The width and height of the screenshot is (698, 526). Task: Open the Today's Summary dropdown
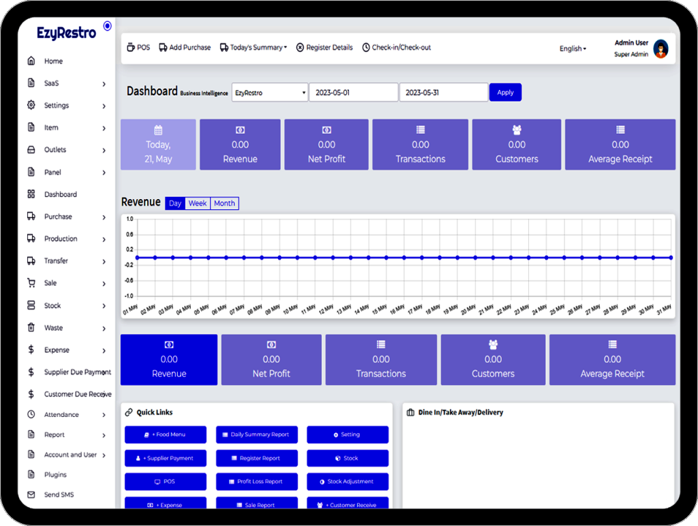(x=258, y=48)
